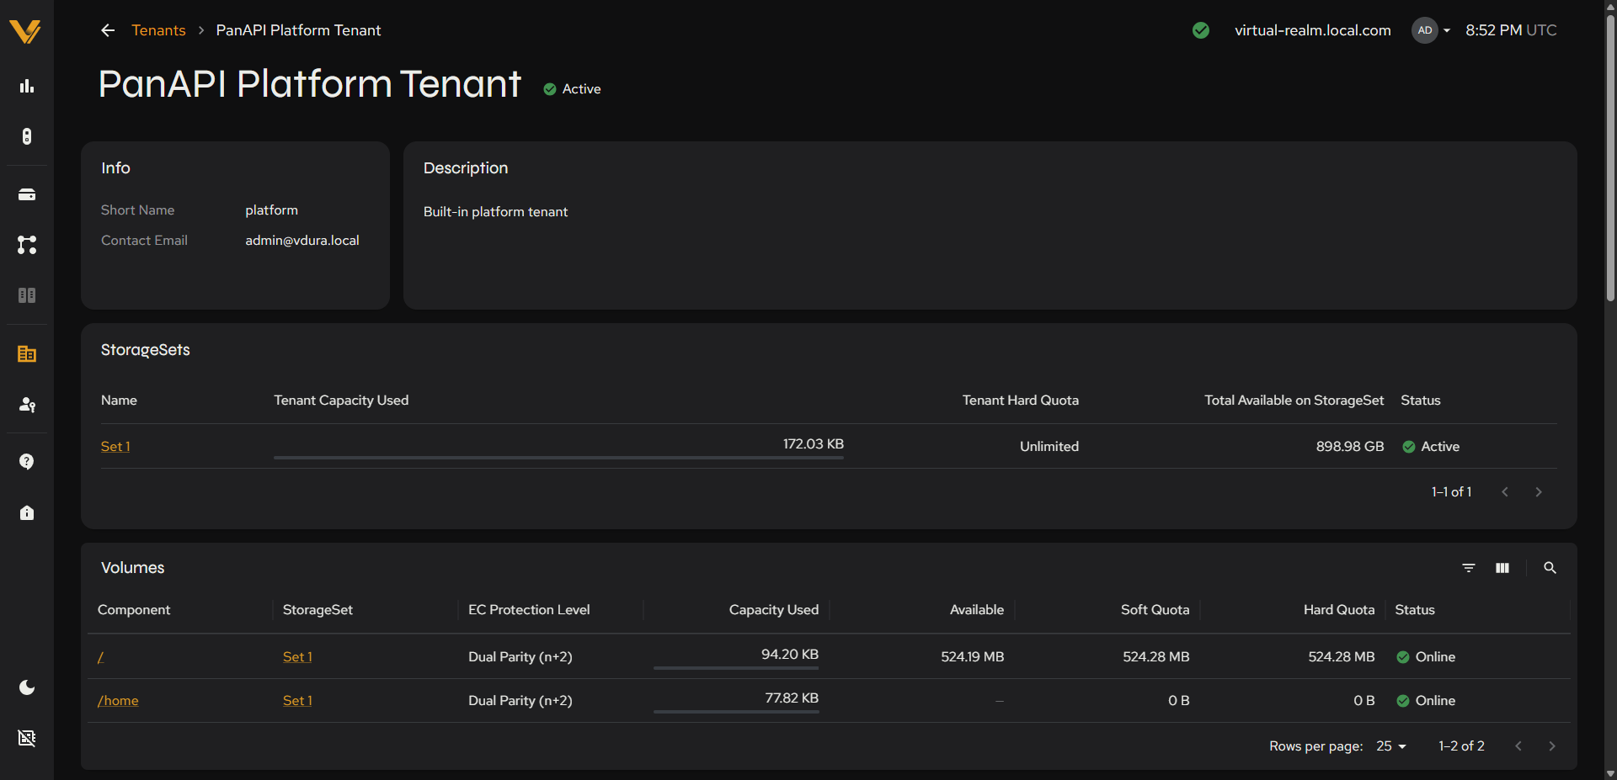Open the volumes book icon in sidebar
This screenshot has width=1617, height=780.
coord(27,295)
